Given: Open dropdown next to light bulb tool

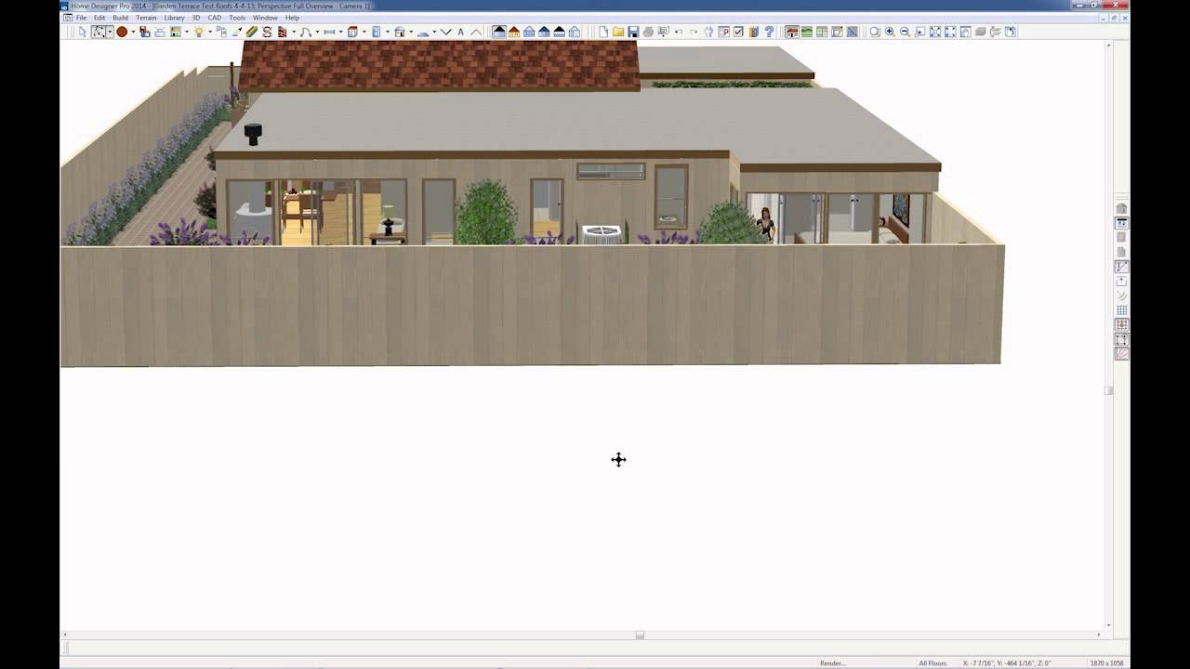Looking at the screenshot, I should (x=210, y=32).
